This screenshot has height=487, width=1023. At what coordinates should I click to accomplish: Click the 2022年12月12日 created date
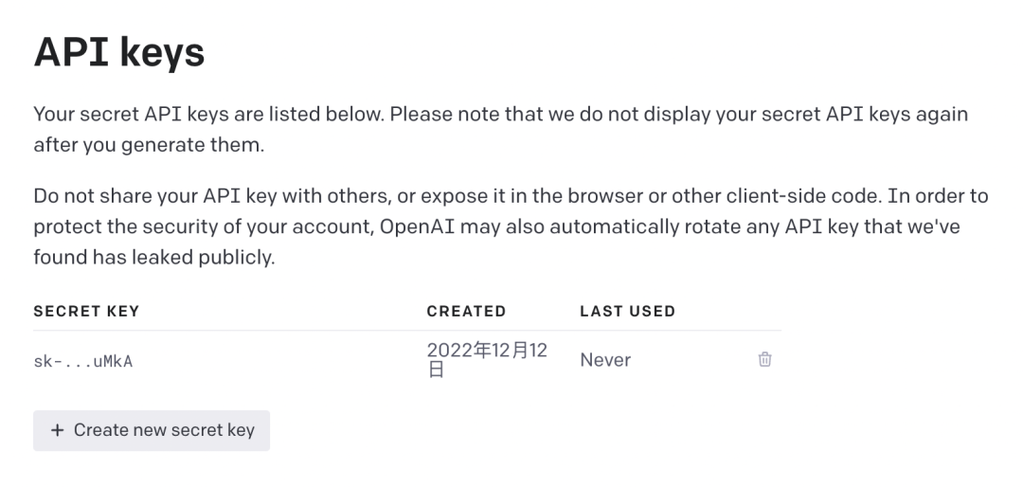487,360
